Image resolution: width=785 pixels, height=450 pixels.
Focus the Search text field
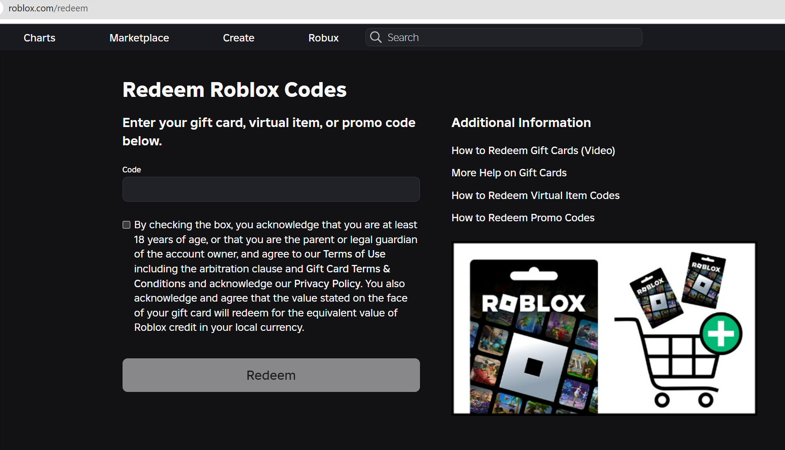click(x=504, y=37)
